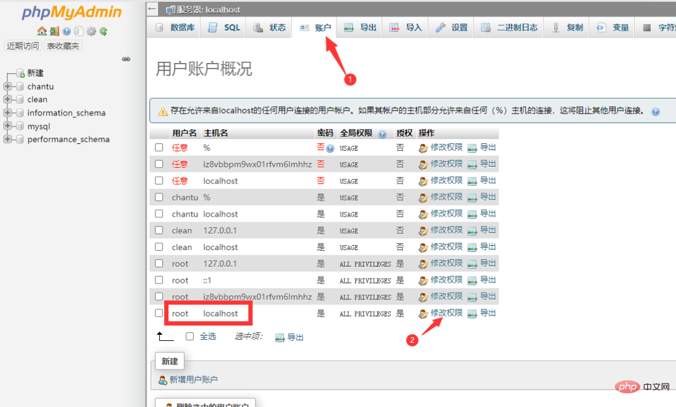Click the phpMyAdmin logo
The width and height of the screenshot is (676, 407).
tap(72, 12)
